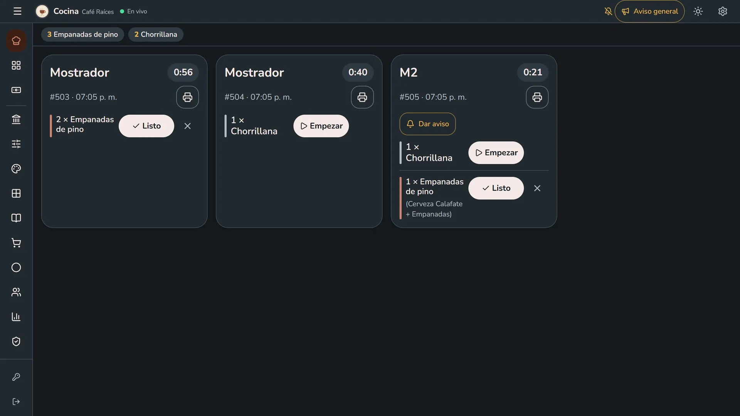Open settings gear
The image size is (740, 416).
pyautogui.click(x=723, y=11)
